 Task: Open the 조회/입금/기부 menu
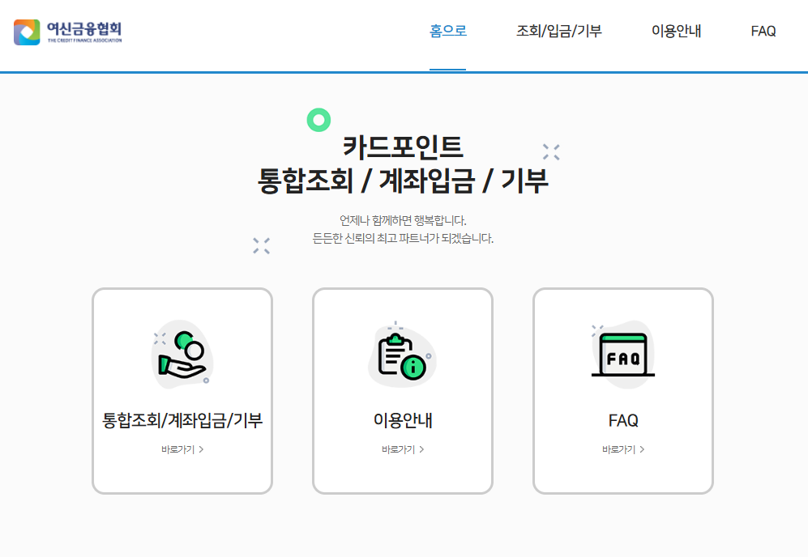[x=559, y=31]
